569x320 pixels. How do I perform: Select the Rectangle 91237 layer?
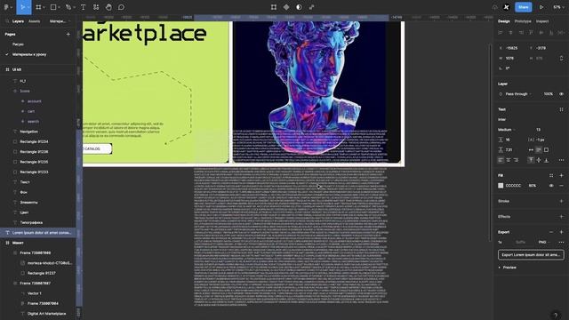42,273
